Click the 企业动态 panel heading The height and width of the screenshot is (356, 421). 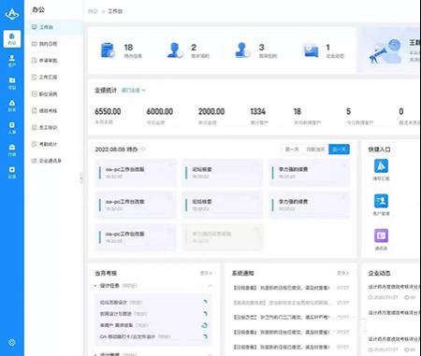click(379, 273)
